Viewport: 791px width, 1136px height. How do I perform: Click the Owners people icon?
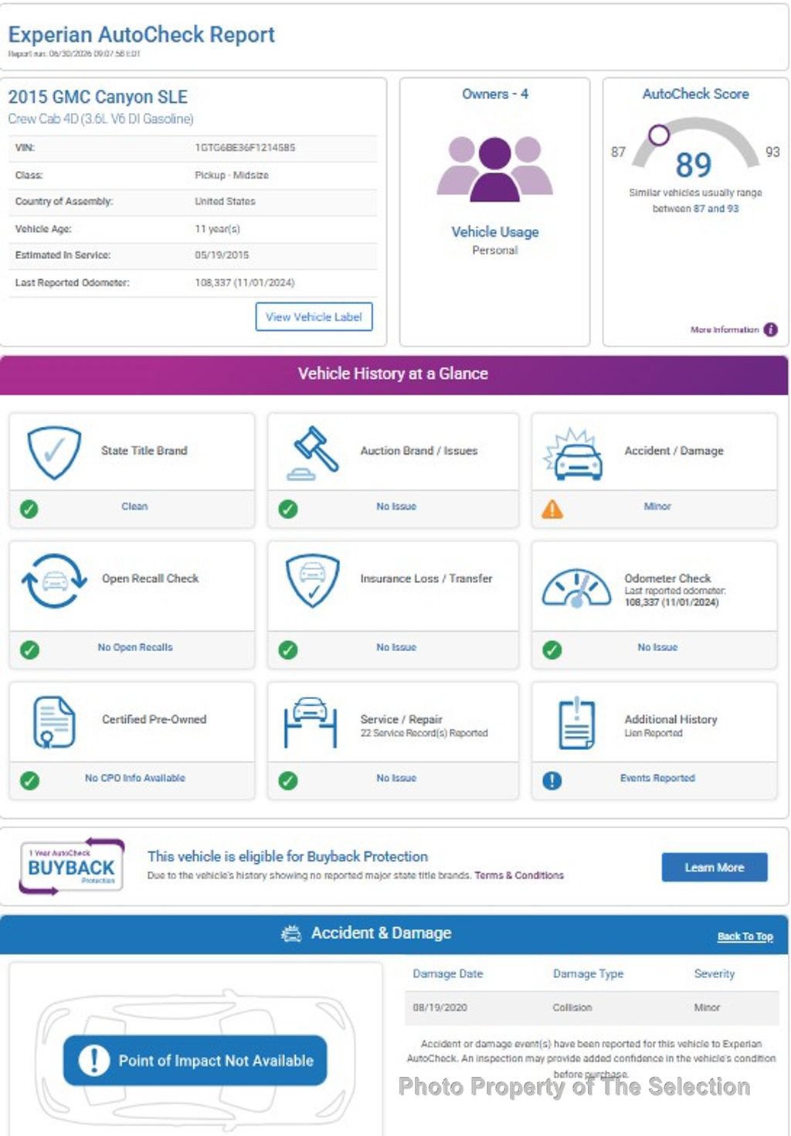click(494, 169)
